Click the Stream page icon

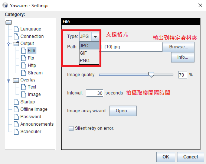[23, 73]
